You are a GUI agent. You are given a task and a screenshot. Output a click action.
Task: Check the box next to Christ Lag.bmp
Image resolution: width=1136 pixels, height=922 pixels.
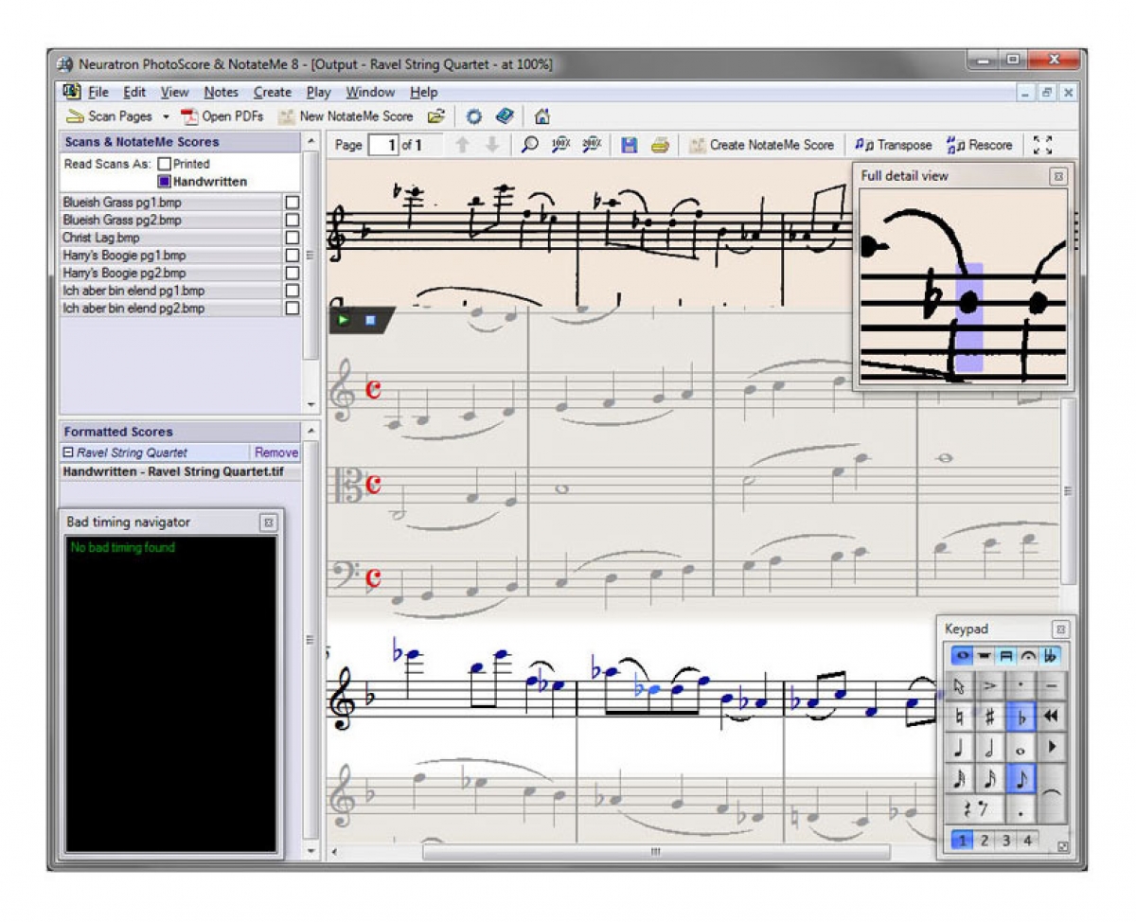(x=293, y=238)
